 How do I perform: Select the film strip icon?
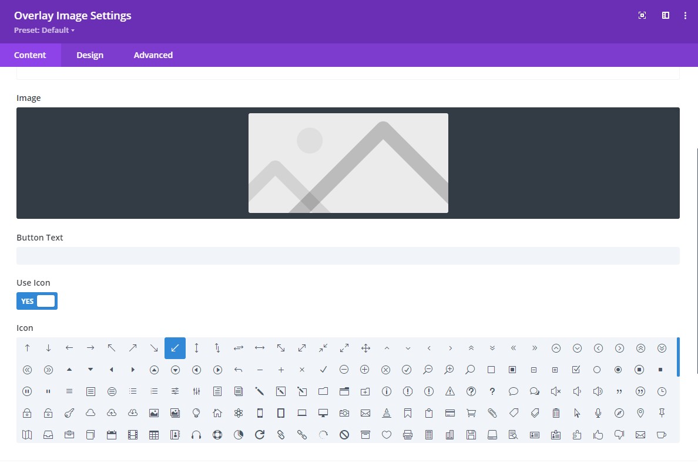pyautogui.click(x=133, y=435)
